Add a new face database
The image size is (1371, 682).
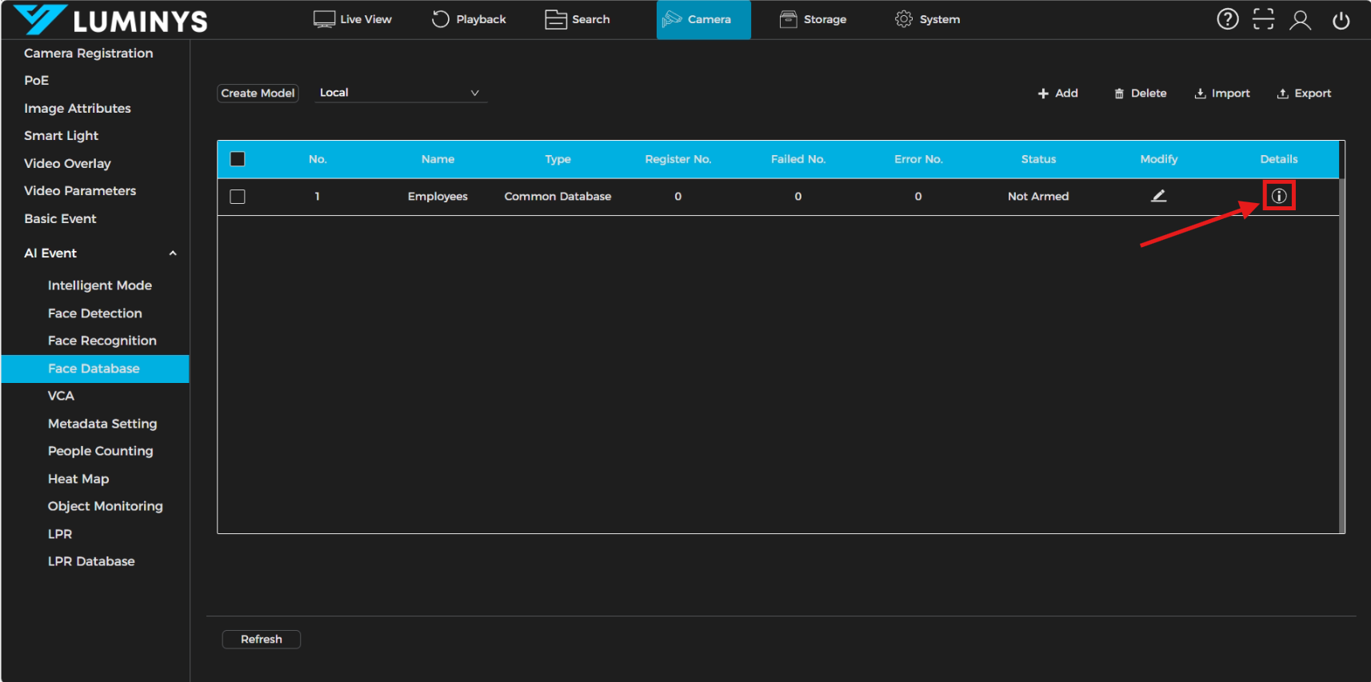click(1057, 94)
